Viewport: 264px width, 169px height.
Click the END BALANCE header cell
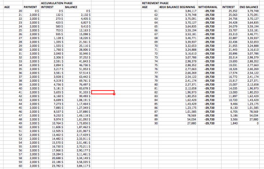pos(249,7)
